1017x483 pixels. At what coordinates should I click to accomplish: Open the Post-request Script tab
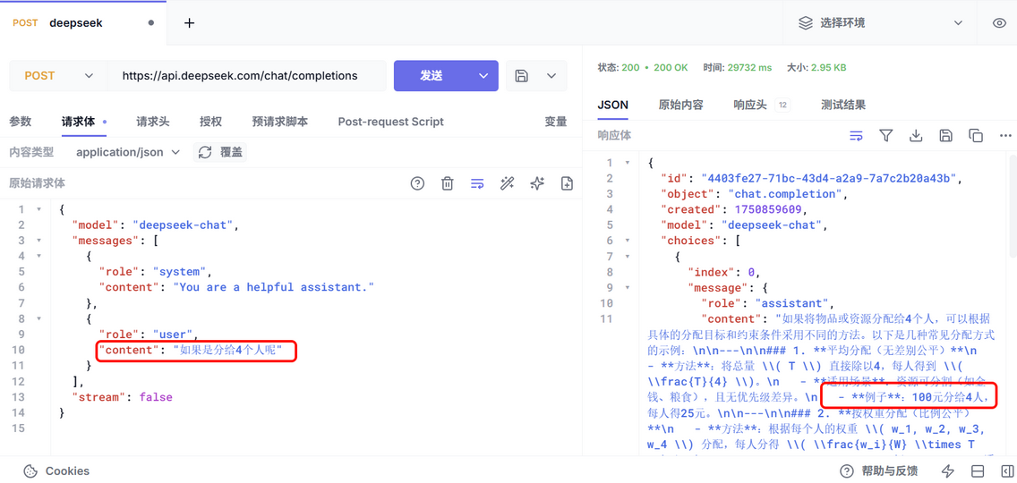390,122
